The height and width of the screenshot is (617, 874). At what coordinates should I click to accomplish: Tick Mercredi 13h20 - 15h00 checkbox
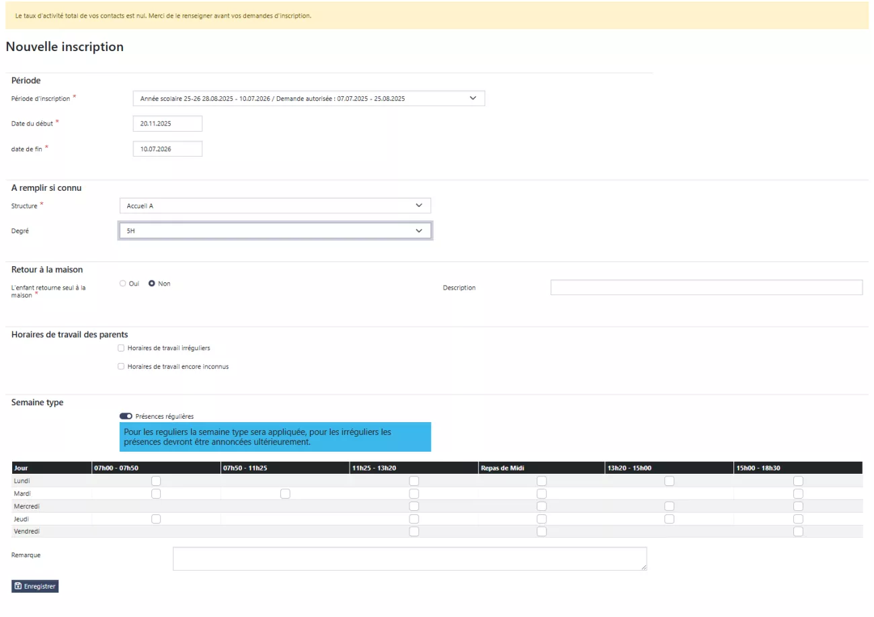click(x=669, y=506)
